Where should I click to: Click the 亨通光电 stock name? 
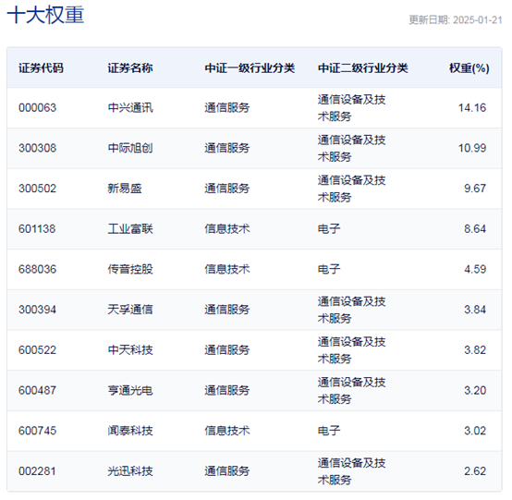(x=130, y=390)
